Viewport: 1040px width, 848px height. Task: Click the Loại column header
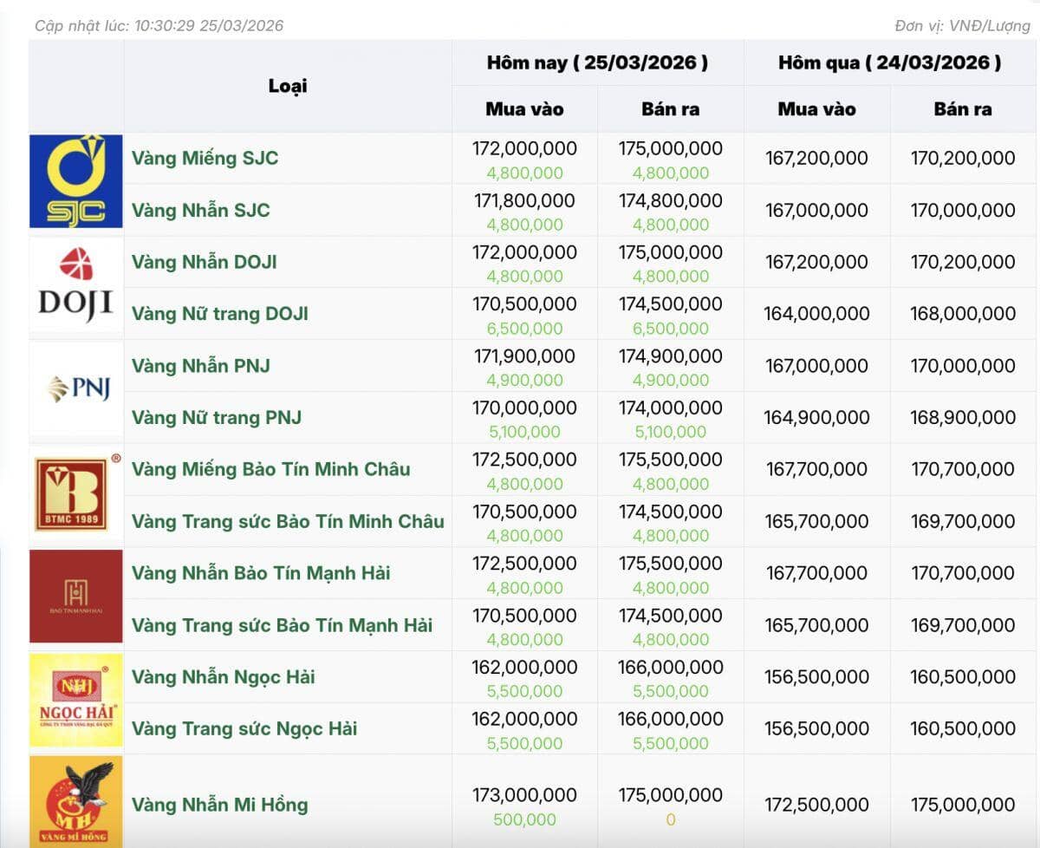[288, 86]
